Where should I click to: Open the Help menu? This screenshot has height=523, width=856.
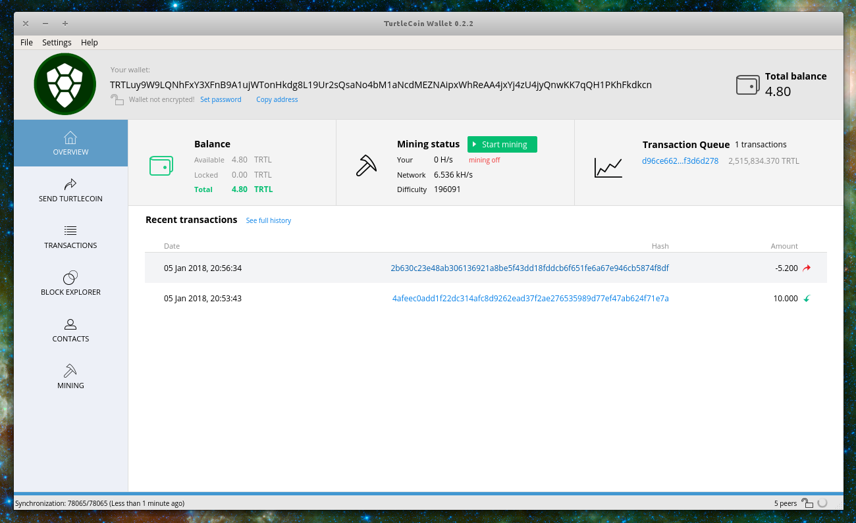[90, 42]
